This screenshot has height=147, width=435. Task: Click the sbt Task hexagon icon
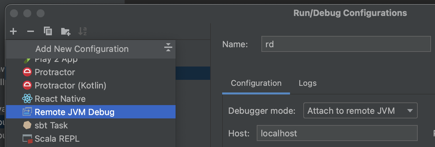point(27,125)
